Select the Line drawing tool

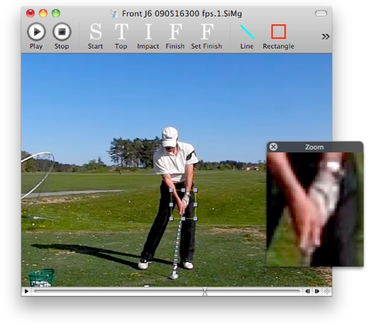point(247,36)
